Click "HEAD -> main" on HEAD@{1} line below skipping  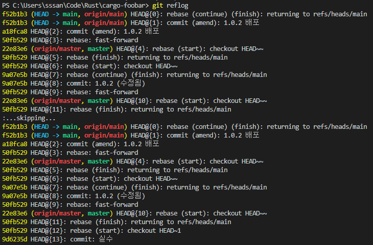pos(55,135)
